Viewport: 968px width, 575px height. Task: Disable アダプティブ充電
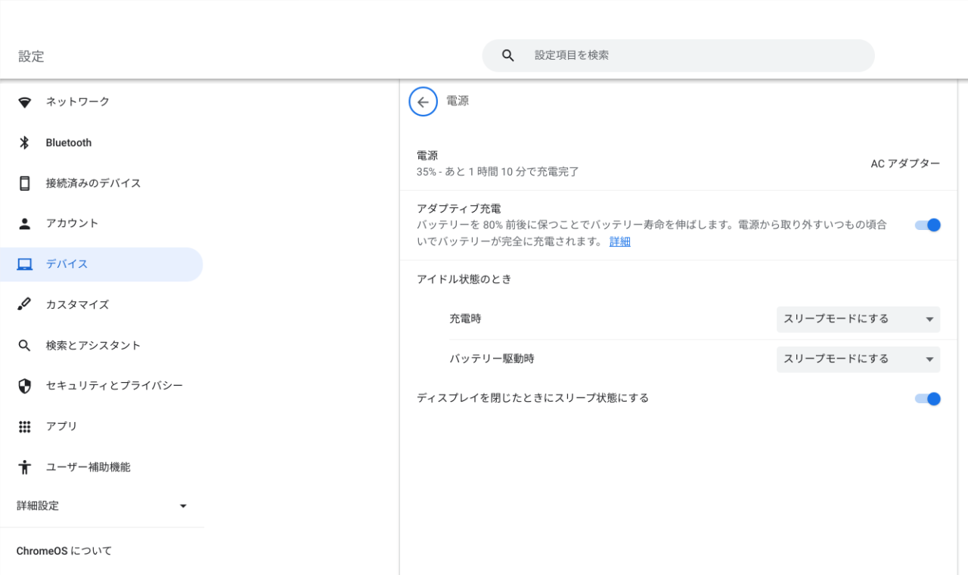pyautogui.click(x=927, y=225)
